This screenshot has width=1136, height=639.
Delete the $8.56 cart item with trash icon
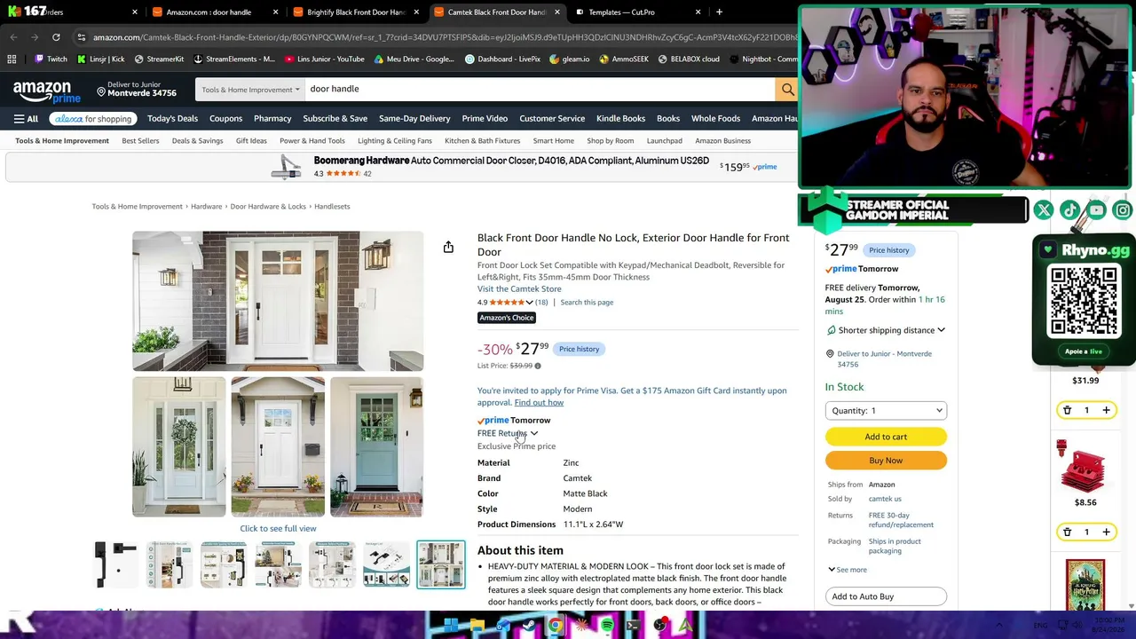[x=1067, y=532]
